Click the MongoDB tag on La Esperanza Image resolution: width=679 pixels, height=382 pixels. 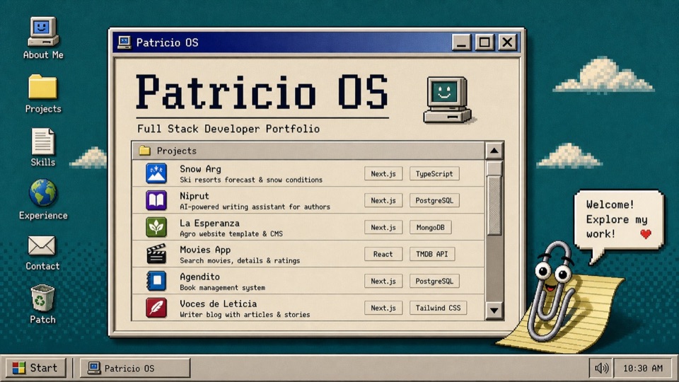coord(431,227)
